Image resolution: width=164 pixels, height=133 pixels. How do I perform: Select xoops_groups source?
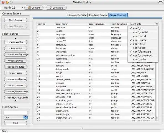click(16, 61)
